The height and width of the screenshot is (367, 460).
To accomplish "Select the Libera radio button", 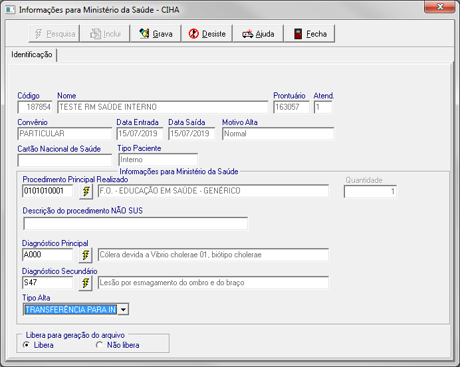I will point(27,345).
